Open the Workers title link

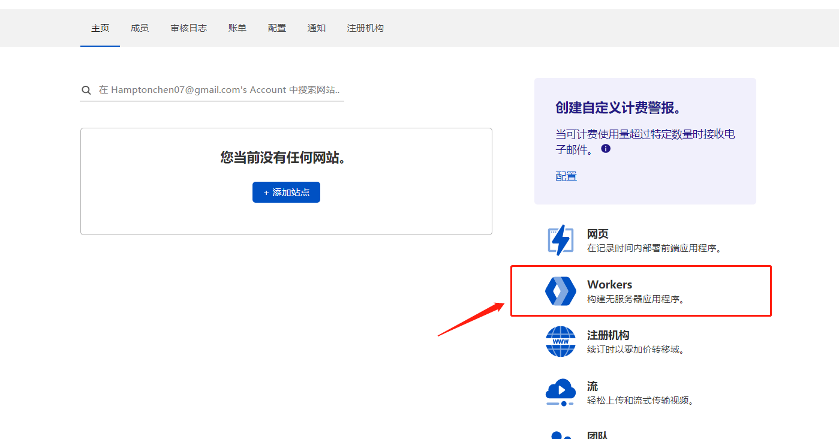click(x=609, y=285)
